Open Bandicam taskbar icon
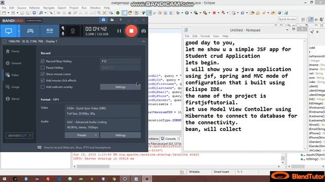This screenshot has height=182, width=325. click(x=147, y=179)
